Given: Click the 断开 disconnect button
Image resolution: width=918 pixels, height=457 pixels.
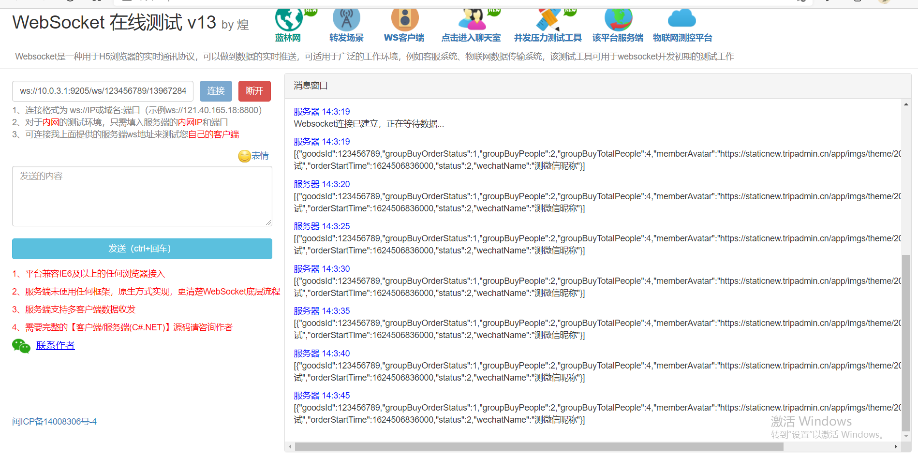Looking at the screenshot, I should point(254,91).
